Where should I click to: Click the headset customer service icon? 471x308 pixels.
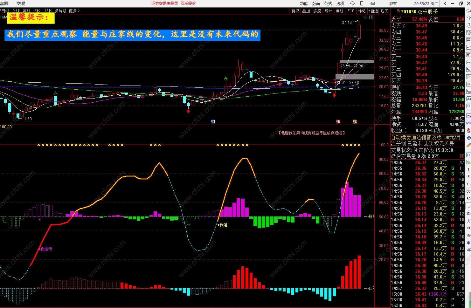point(352,3)
